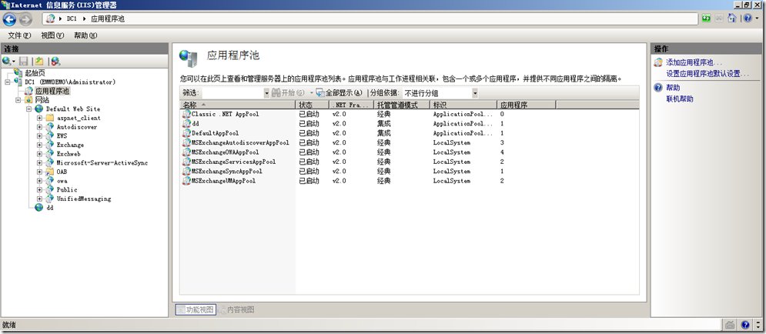The width and height of the screenshot is (766, 334).
Task: Click the aspnet_client folder icon
Action: [49, 118]
